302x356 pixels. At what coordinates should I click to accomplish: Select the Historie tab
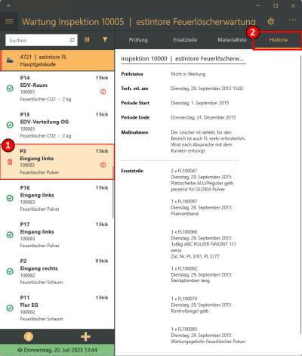point(279,40)
